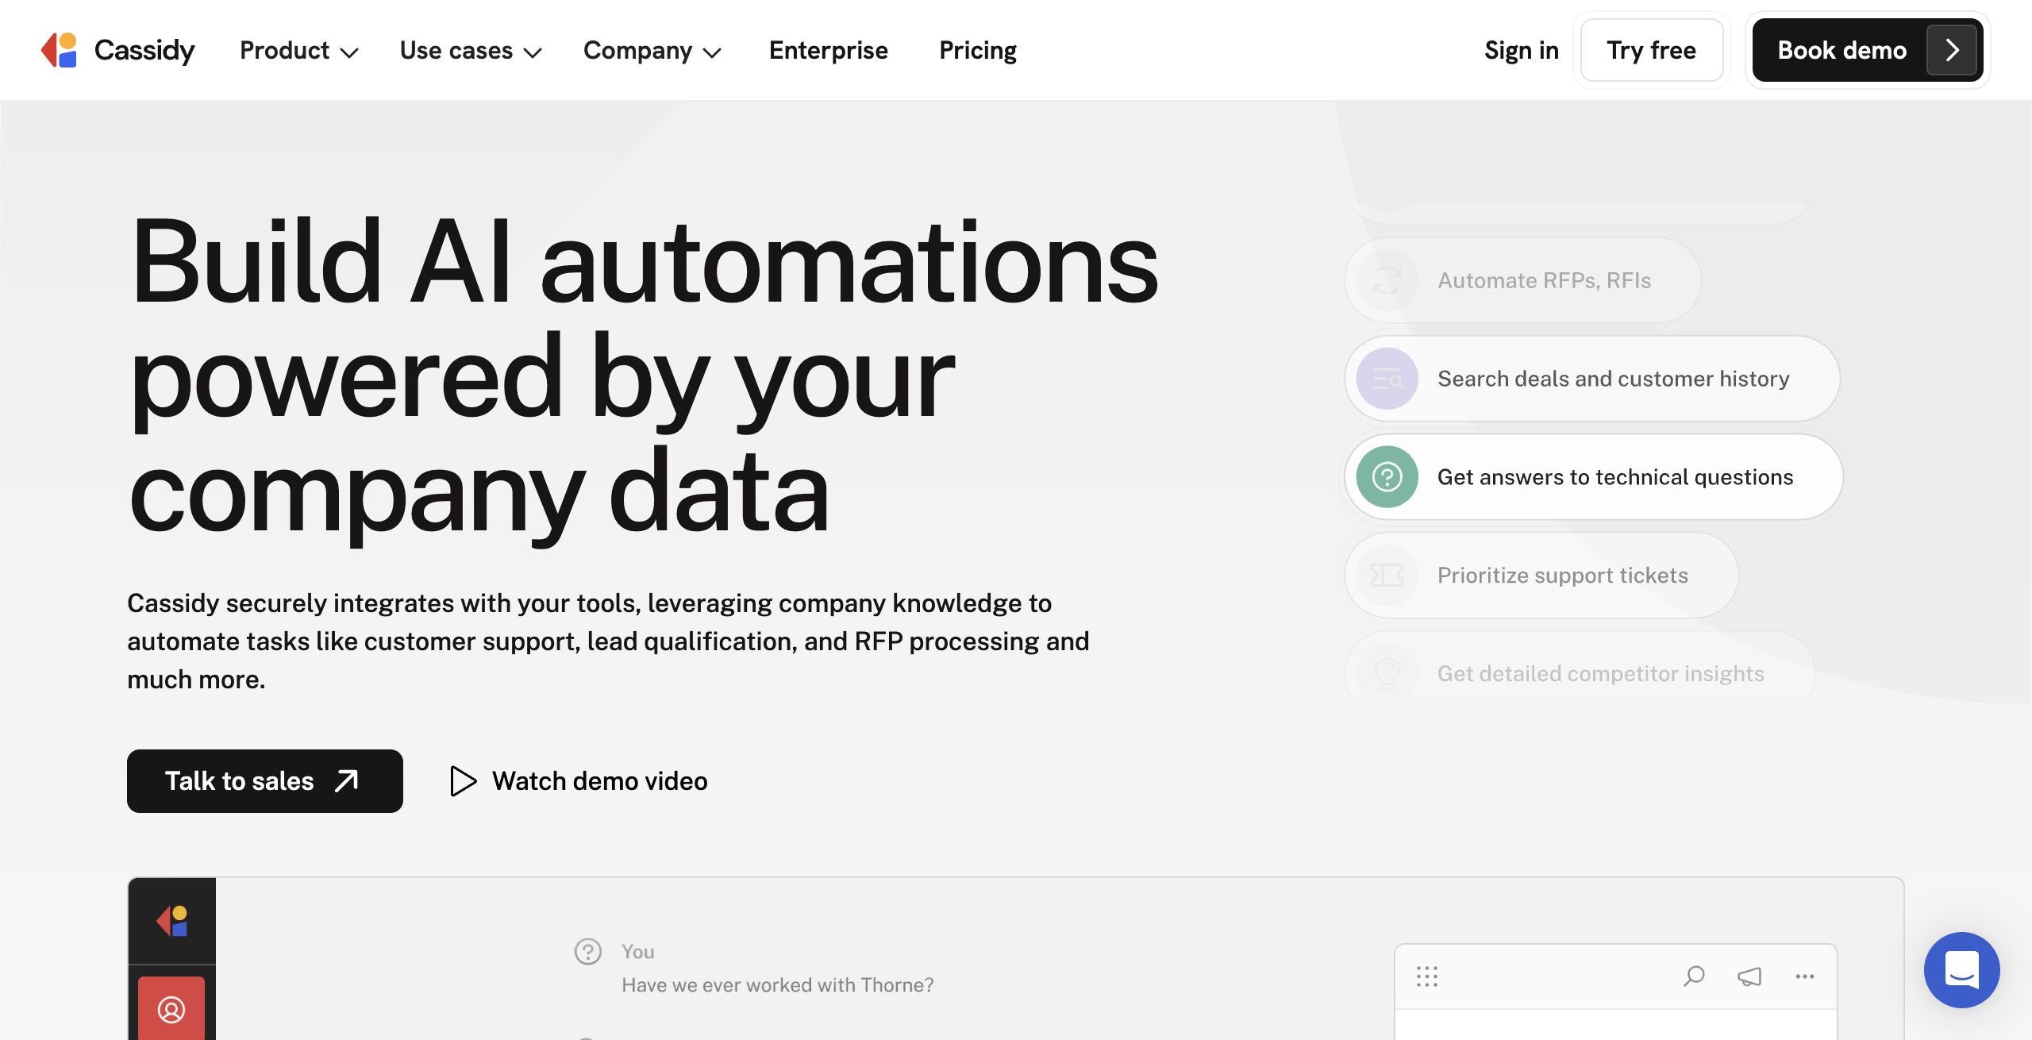This screenshot has height=1040, width=2032.
Task: Click the Cassidy logo in the demo sidebar
Action: pos(172,921)
